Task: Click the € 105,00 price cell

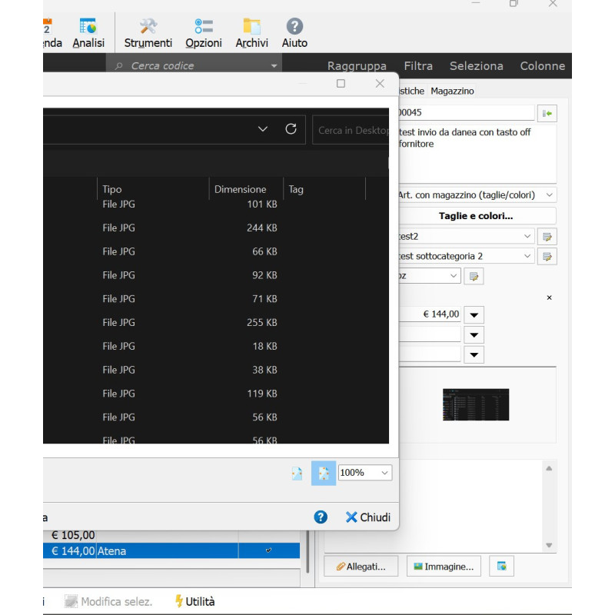Action: (x=73, y=535)
